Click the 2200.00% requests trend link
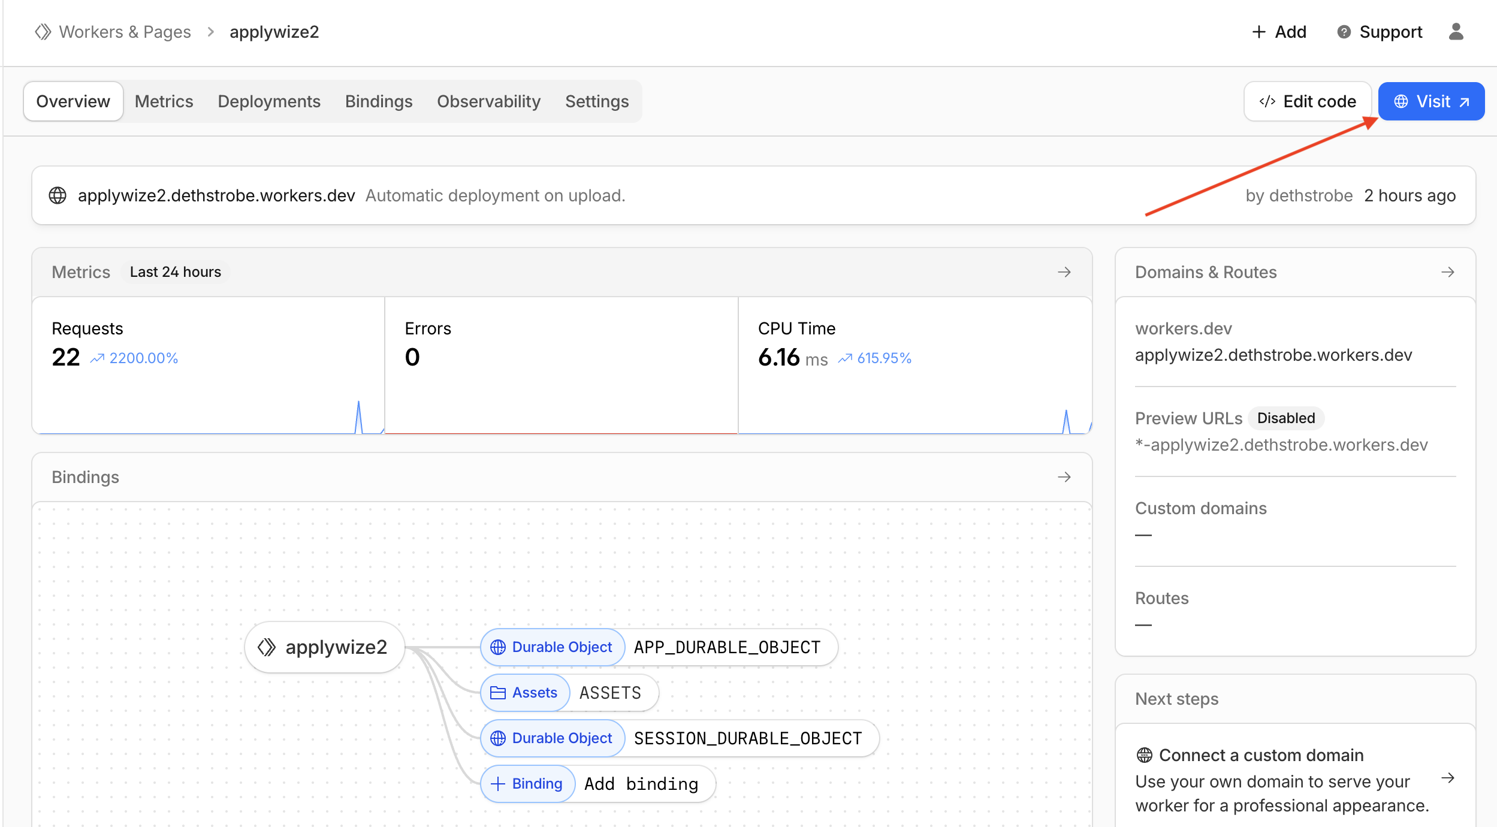The width and height of the screenshot is (1497, 827). pyautogui.click(x=144, y=358)
